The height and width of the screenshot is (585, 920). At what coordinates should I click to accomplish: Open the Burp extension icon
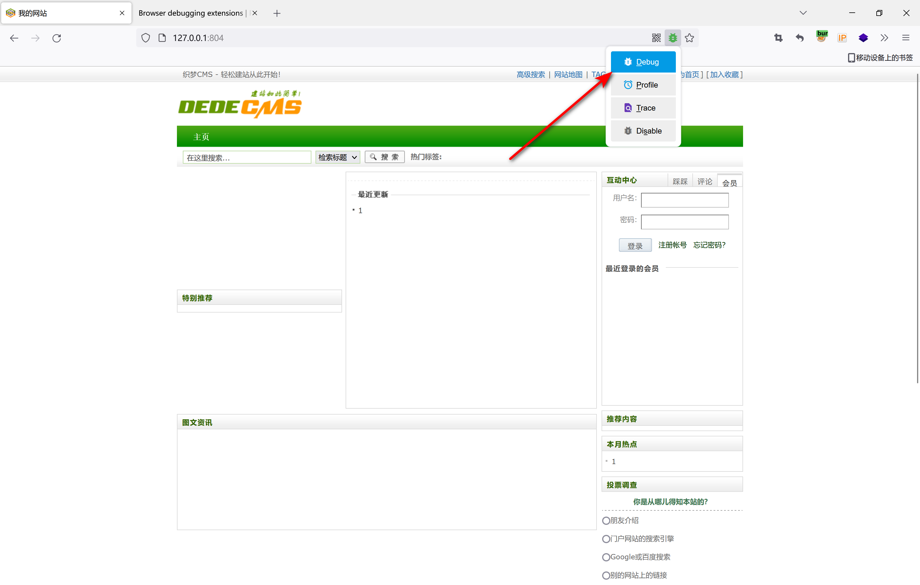coord(822,37)
